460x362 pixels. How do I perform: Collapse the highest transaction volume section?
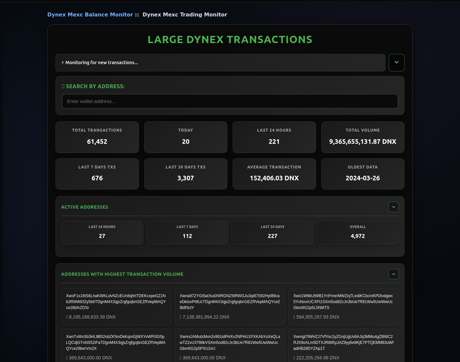[394, 274]
